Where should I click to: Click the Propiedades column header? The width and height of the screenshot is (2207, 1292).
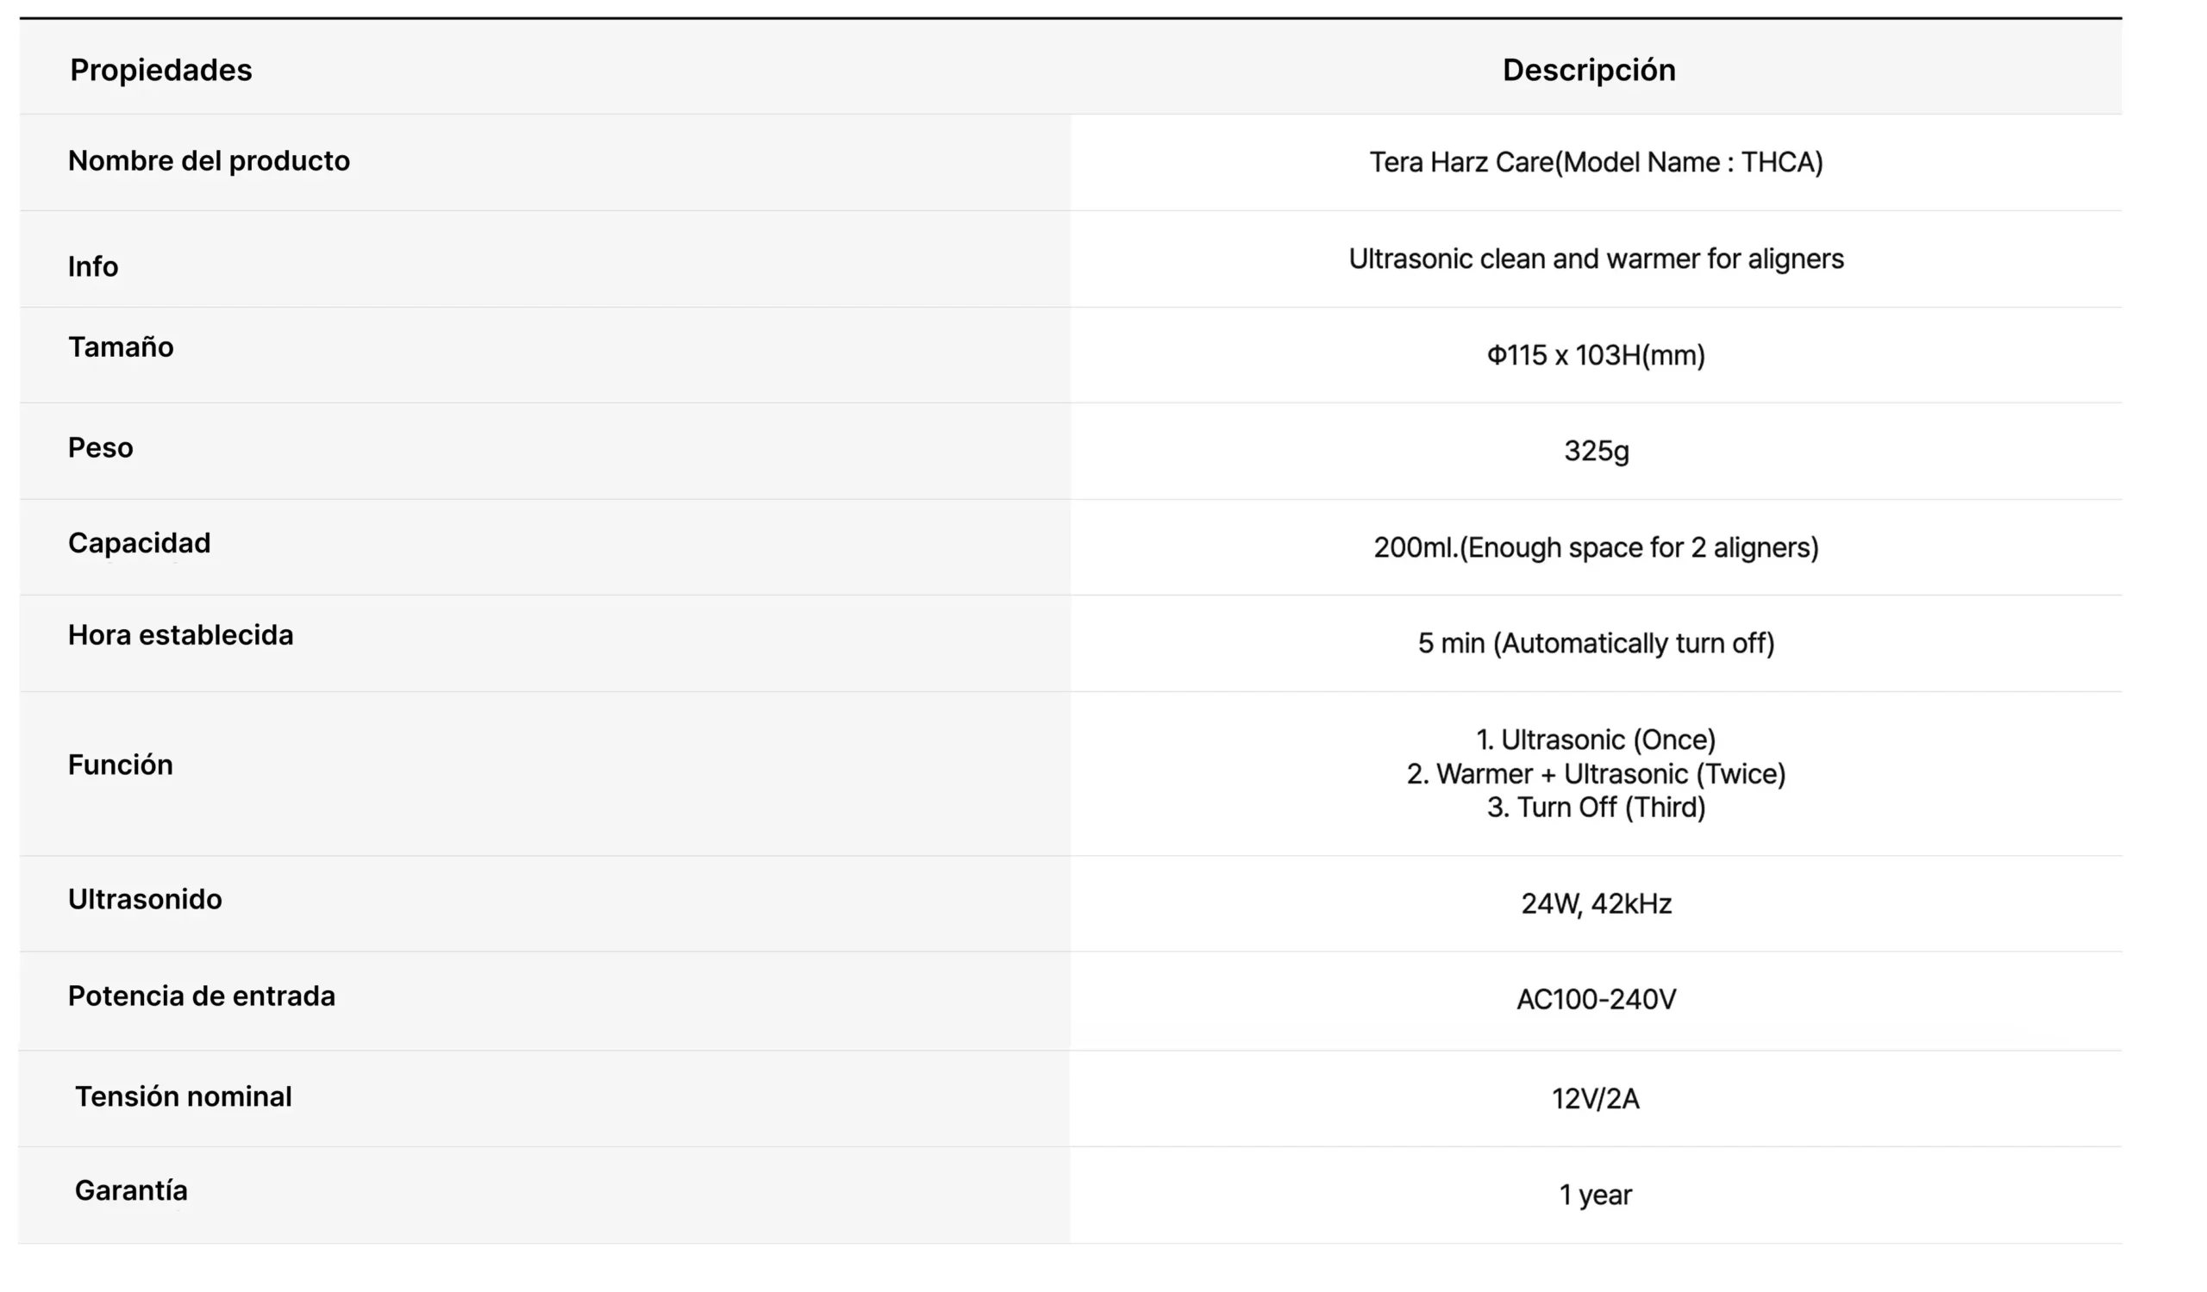(x=161, y=70)
